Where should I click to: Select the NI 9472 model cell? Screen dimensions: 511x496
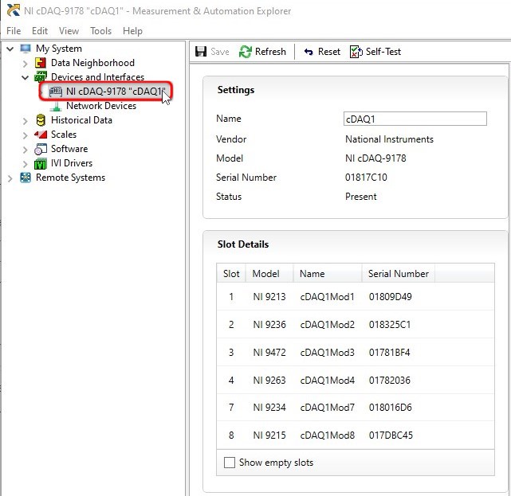pyautogui.click(x=269, y=353)
